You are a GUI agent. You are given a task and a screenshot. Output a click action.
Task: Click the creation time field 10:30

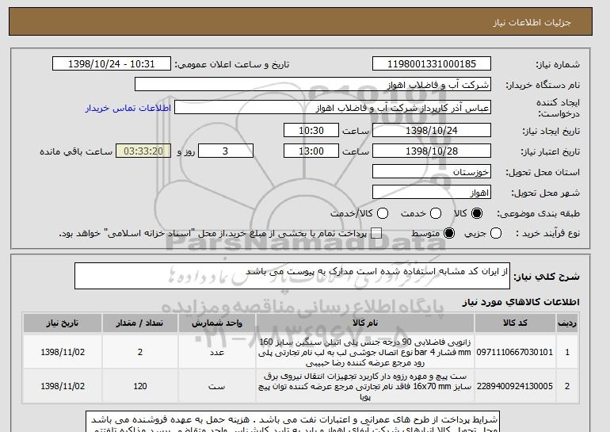coord(311,130)
